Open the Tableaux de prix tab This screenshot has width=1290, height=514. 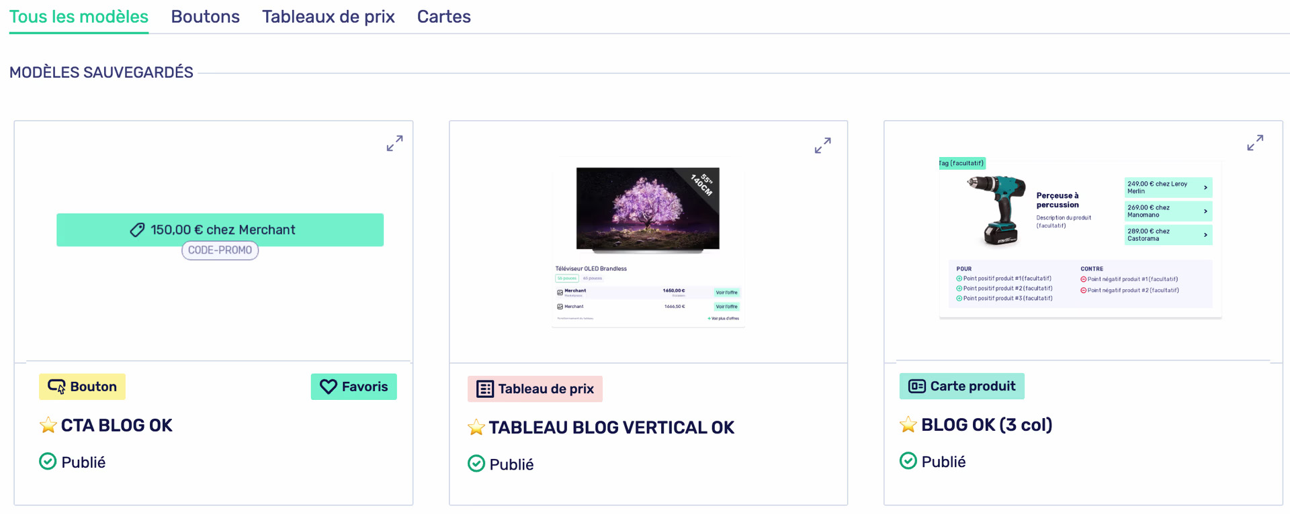coord(329,17)
